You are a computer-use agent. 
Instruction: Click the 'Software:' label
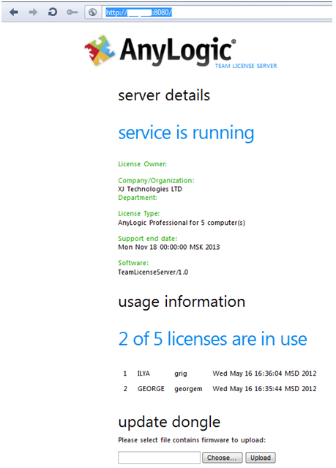[133, 263]
